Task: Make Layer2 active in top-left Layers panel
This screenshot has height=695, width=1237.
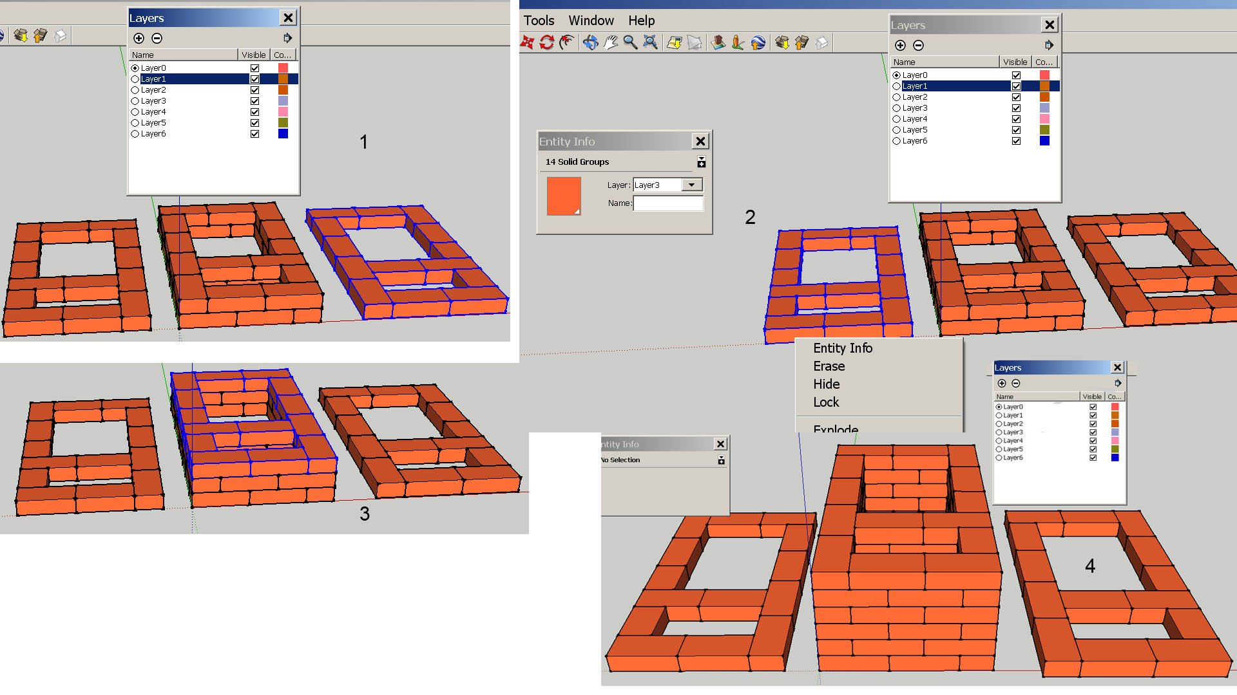Action: 135,90
